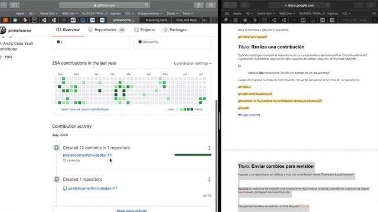This screenshot has width=378, height=212.
Task: Click the highlighted git add contribuidores.txt line
Action: [255, 94]
